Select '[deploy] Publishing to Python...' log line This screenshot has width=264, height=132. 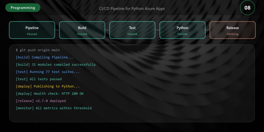point(48,86)
